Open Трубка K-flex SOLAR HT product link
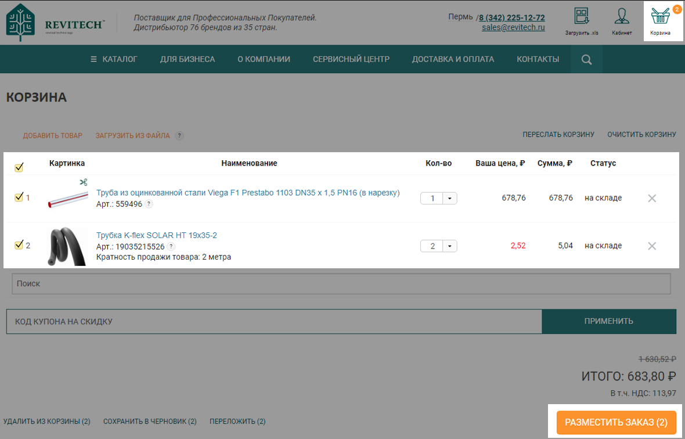 (x=156, y=235)
